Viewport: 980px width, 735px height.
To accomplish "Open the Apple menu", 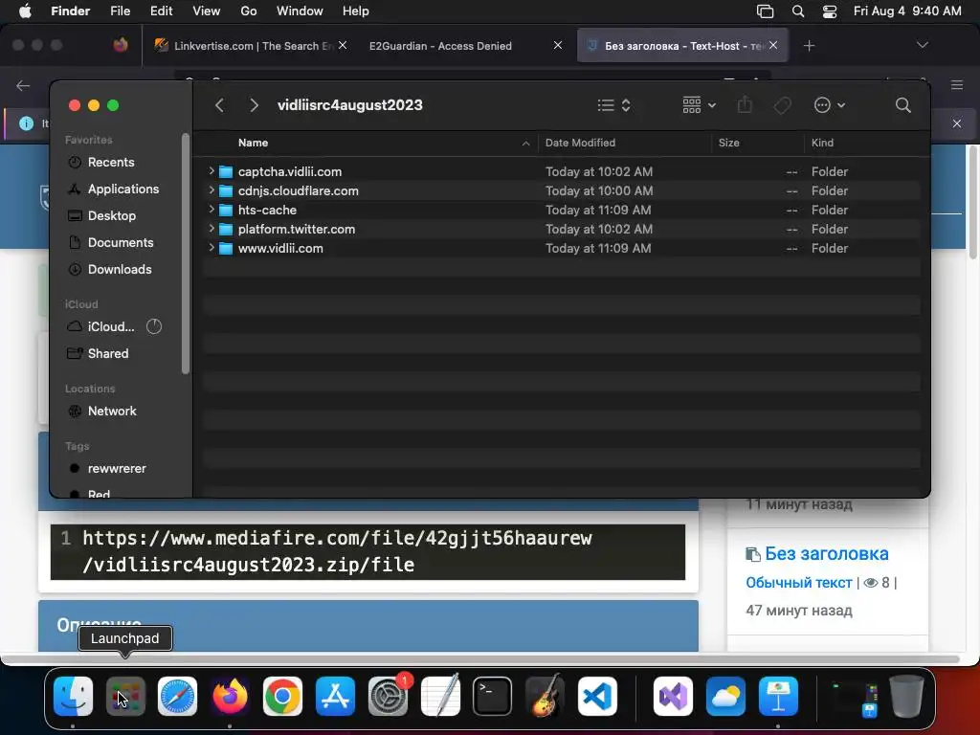I will [25, 11].
